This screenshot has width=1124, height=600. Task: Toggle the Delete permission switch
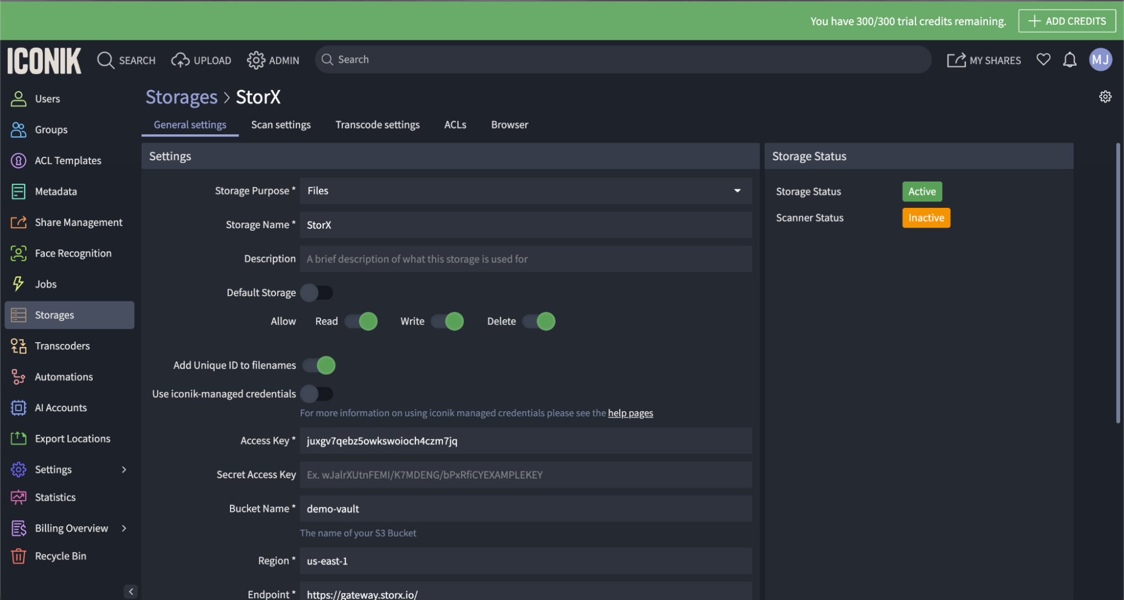(539, 321)
